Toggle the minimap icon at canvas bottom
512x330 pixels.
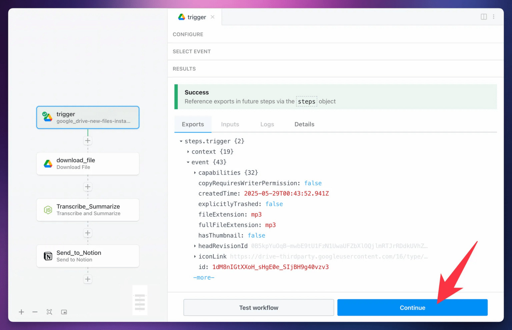point(64,312)
